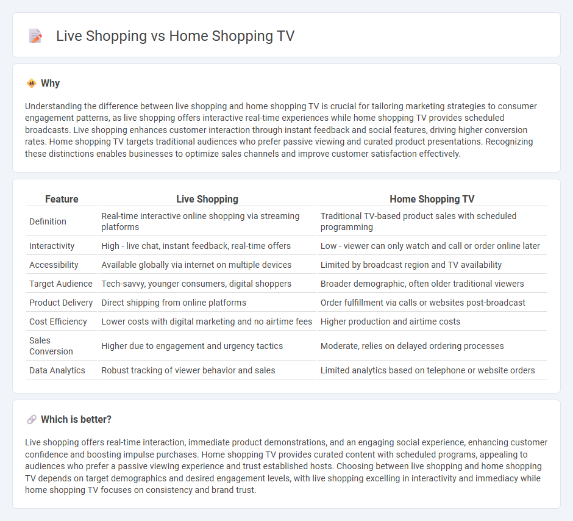Click cell 'Available globally via internet on multiple devices'
This screenshot has height=521, width=573.
click(x=207, y=265)
